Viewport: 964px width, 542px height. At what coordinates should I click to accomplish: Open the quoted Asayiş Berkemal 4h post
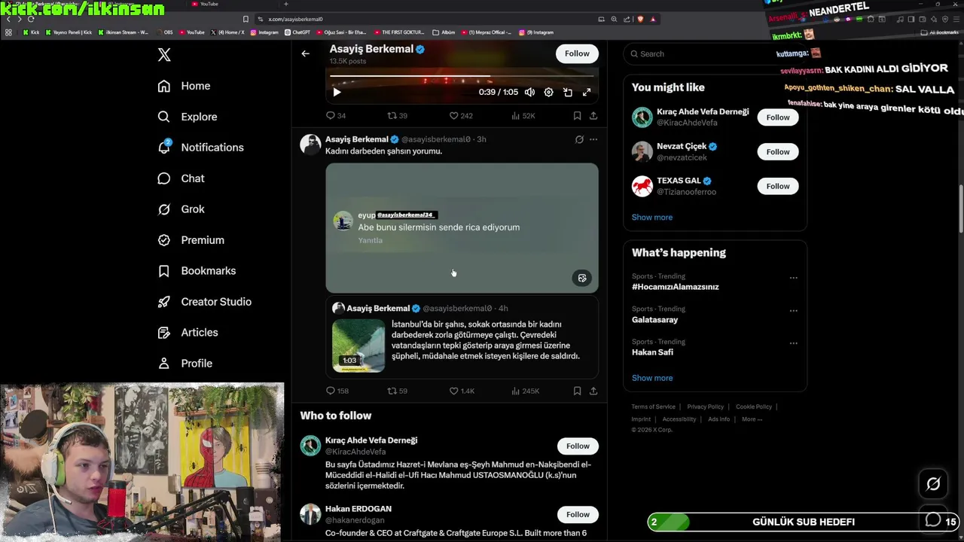[462, 337]
